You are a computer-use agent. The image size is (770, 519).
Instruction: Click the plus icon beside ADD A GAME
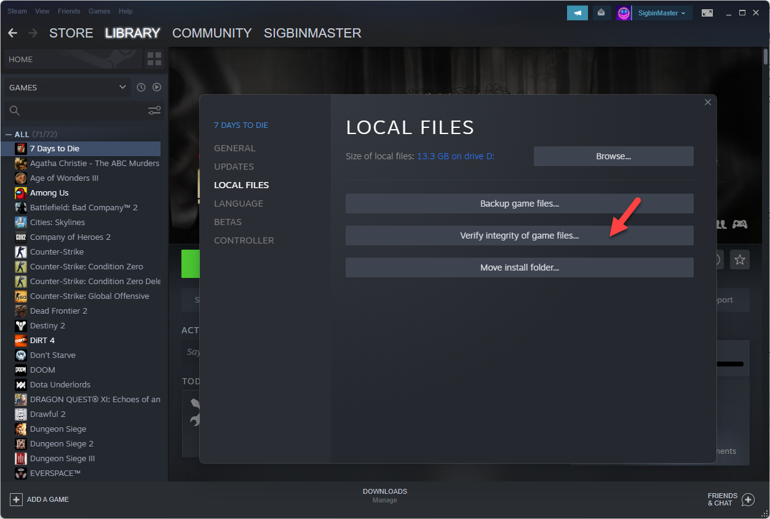tap(17, 499)
